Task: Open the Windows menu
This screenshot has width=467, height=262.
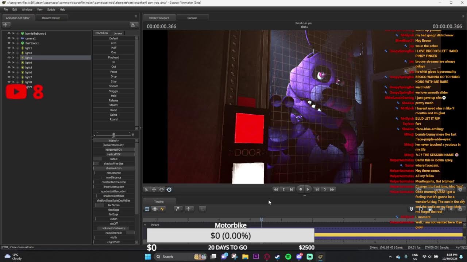Action: click(x=27, y=9)
